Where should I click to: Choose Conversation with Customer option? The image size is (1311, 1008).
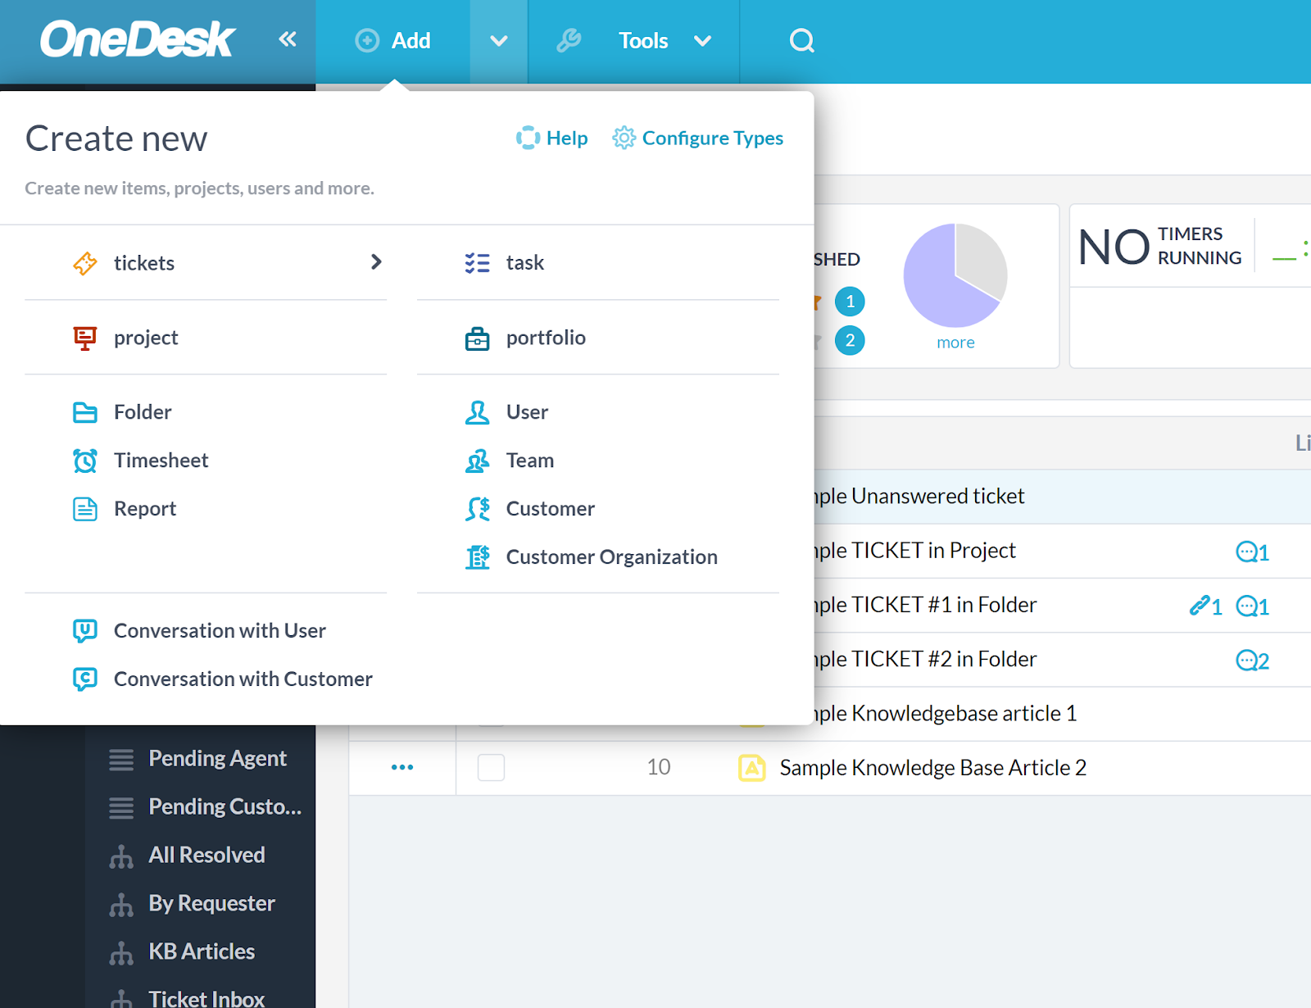tap(243, 679)
